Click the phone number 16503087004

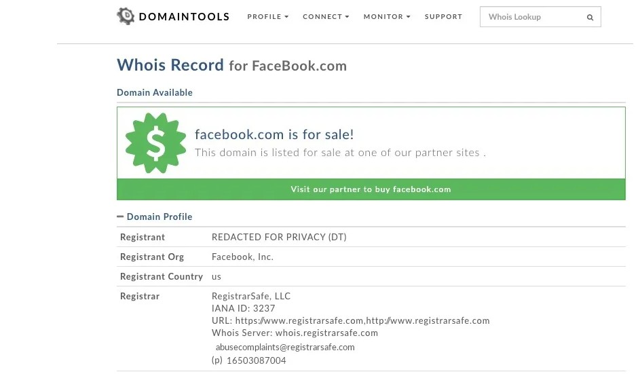click(x=256, y=360)
